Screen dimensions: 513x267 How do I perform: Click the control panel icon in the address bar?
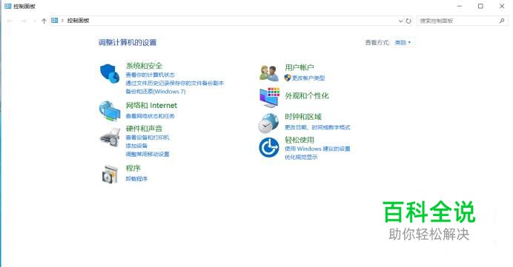(55, 21)
